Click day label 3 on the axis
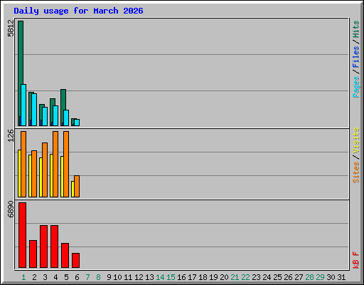This screenshot has height=285, width=364. point(45,277)
